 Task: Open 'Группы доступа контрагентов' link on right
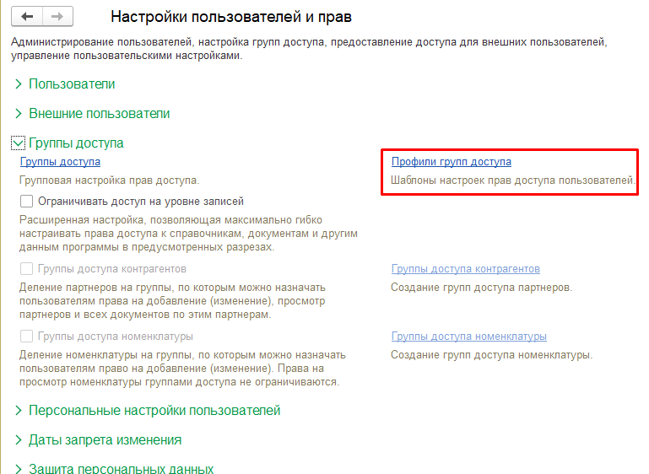(465, 269)
